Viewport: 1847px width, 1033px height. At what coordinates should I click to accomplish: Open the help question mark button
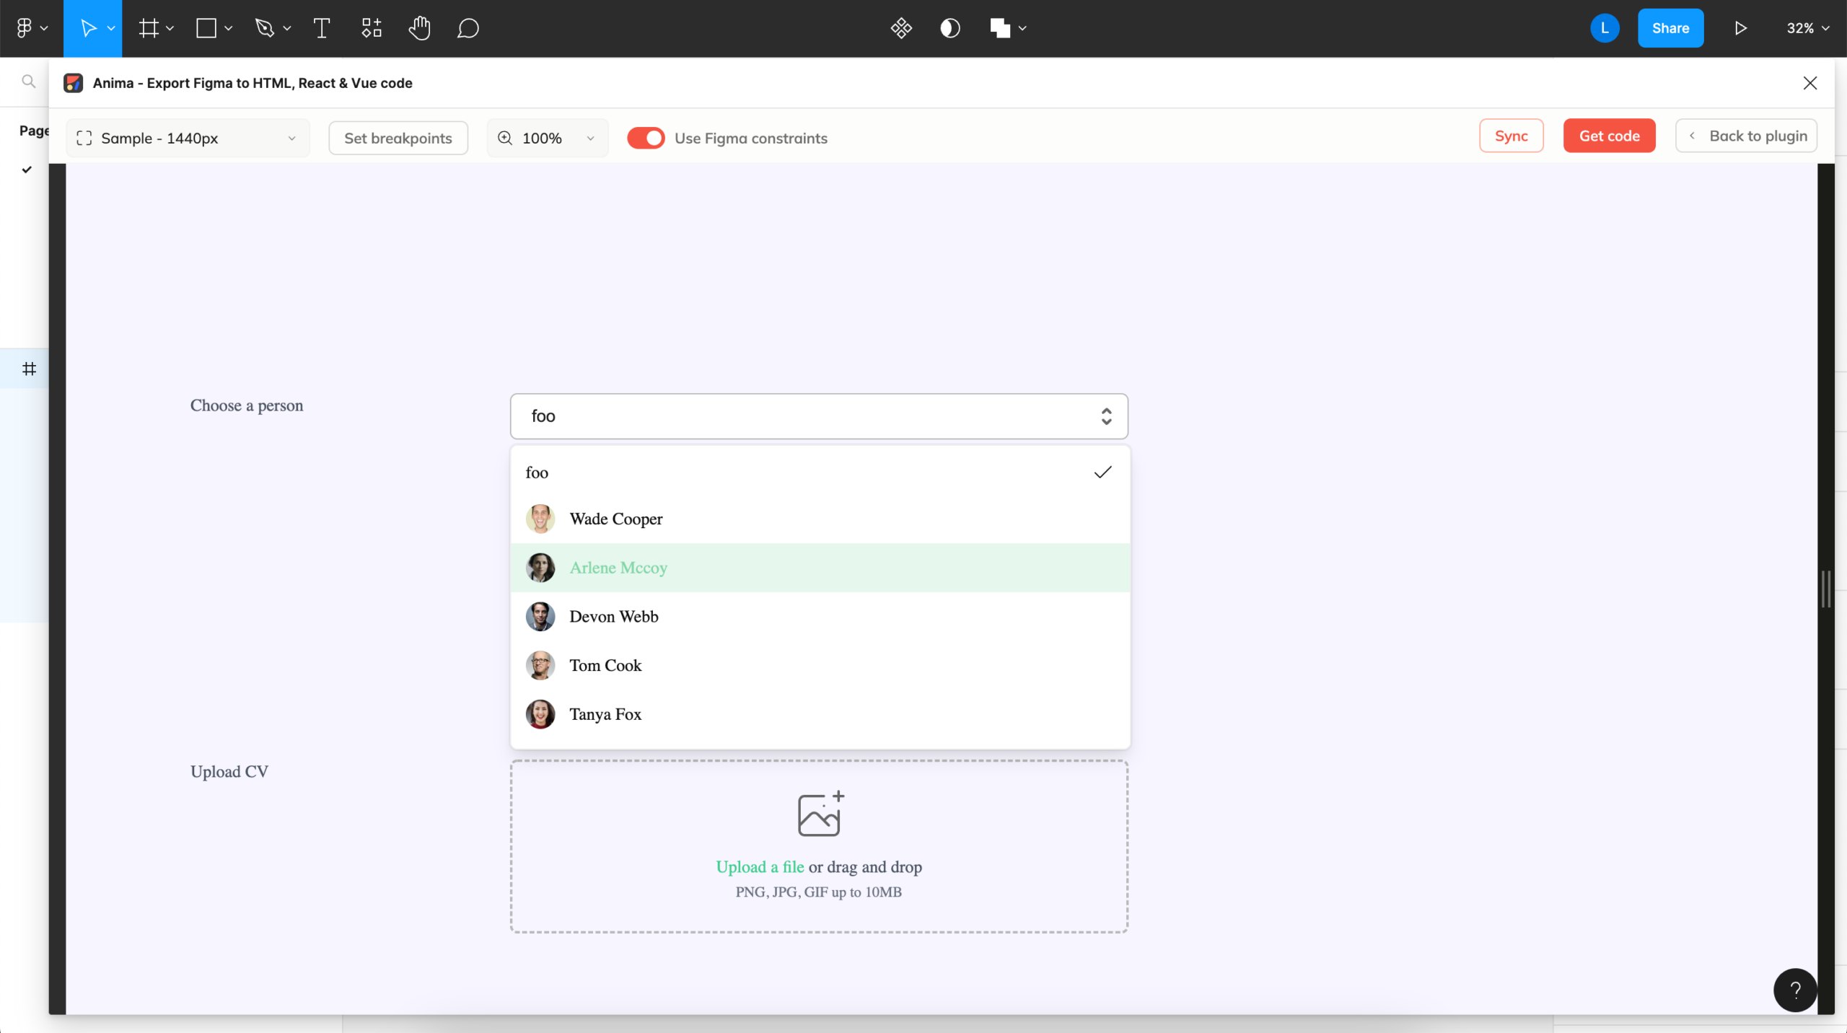pyautogui.click(x=1795, y=990)
